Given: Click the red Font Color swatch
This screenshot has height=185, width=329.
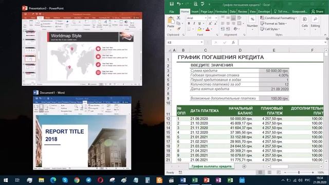Looking at the screenshot, I should (x=208, y=29).
